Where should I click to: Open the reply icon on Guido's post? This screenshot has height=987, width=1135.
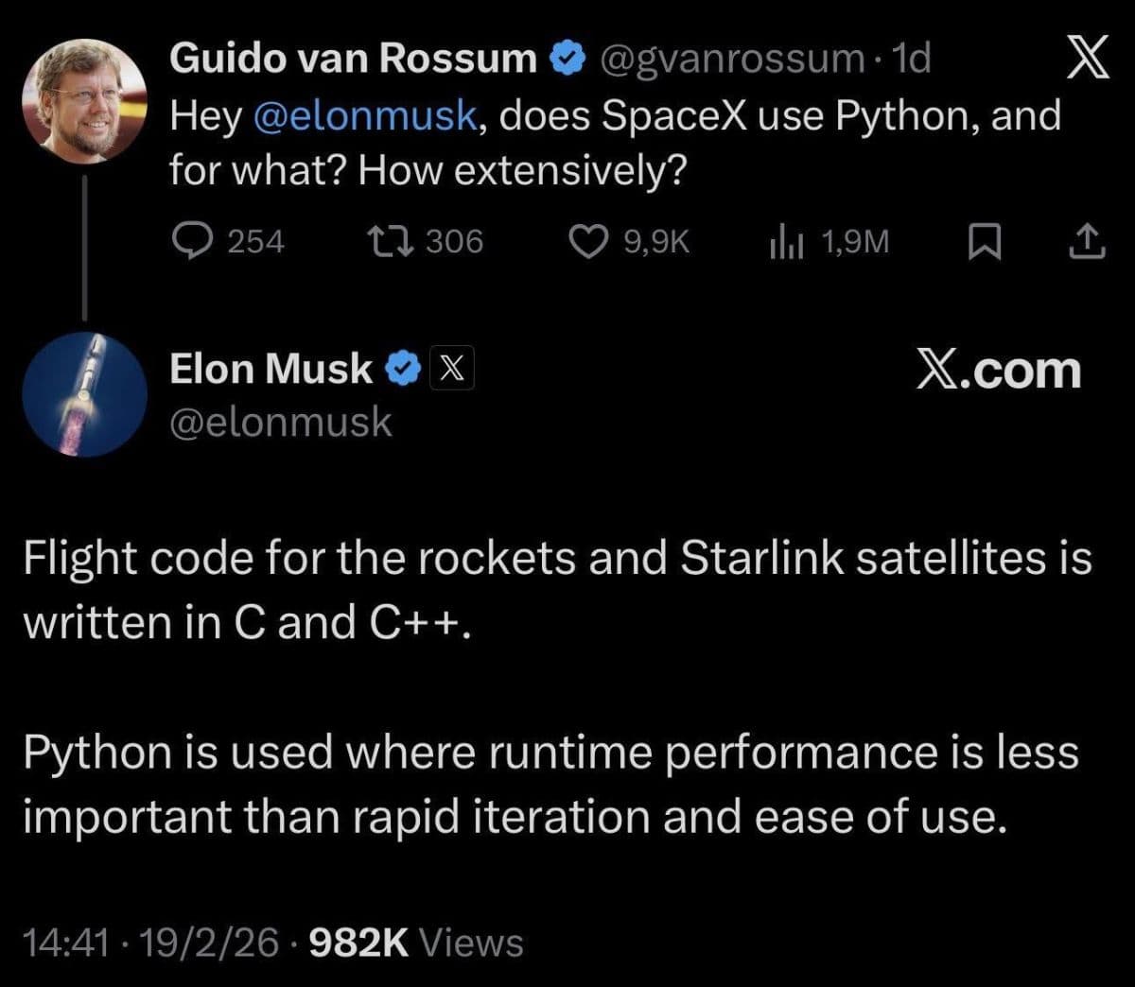point(196,242)
